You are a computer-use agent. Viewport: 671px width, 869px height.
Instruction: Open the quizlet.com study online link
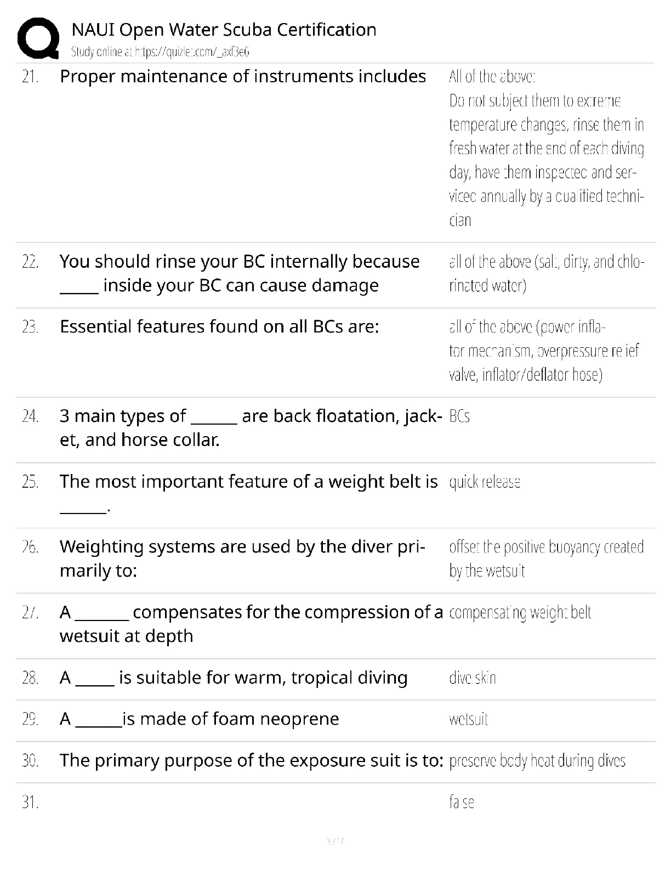tap(160, 52)
